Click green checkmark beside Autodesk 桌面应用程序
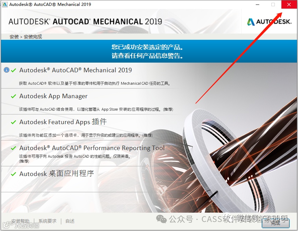Image resolution: width=298 pixels, height=231 pixels. [x=13, y=174]
